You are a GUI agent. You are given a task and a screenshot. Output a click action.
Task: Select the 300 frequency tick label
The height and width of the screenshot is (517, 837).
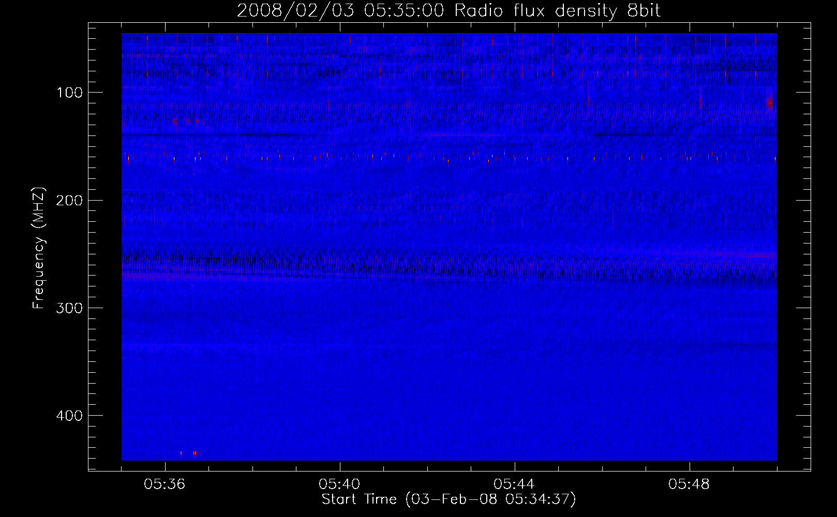pos(69,308)
